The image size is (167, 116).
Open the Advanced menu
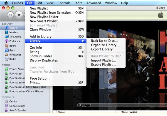click(x=94, y=3)
